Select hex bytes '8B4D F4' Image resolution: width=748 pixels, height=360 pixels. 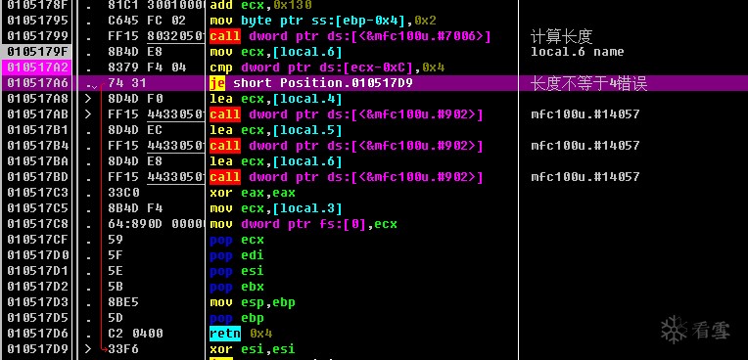[135, 208]
